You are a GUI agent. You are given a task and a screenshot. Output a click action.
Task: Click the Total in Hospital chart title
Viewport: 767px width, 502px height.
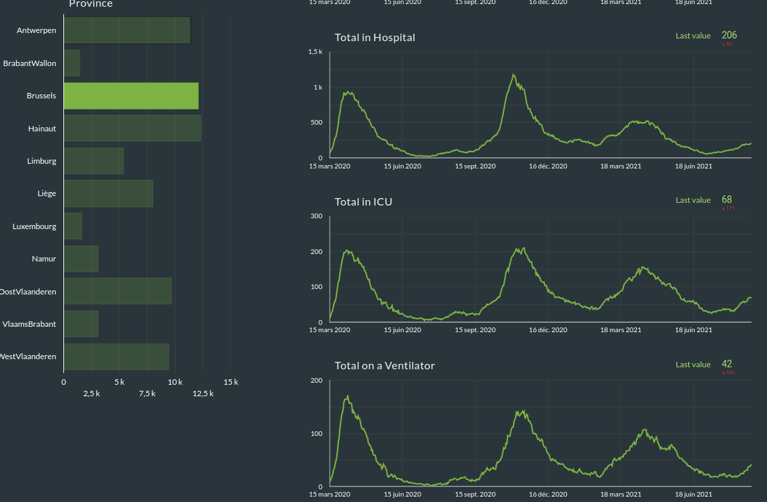(x=375, y=38)
